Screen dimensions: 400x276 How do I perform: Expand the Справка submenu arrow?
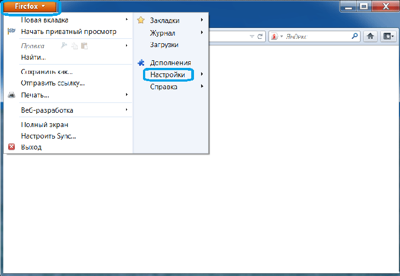coord(202,86)
